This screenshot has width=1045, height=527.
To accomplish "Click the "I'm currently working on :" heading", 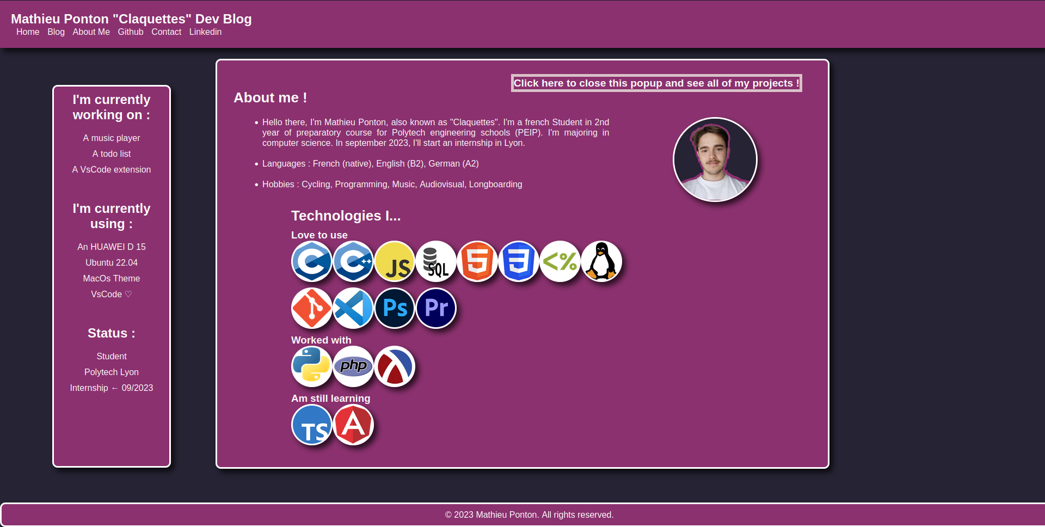I will (112, 107).
